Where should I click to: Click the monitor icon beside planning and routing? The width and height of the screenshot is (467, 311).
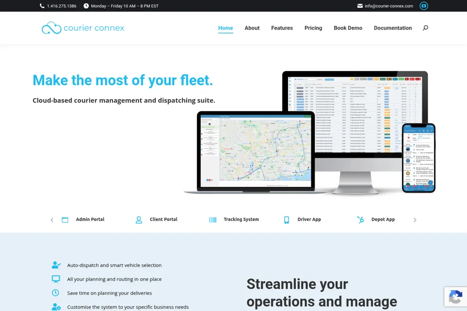pos(55,279)
